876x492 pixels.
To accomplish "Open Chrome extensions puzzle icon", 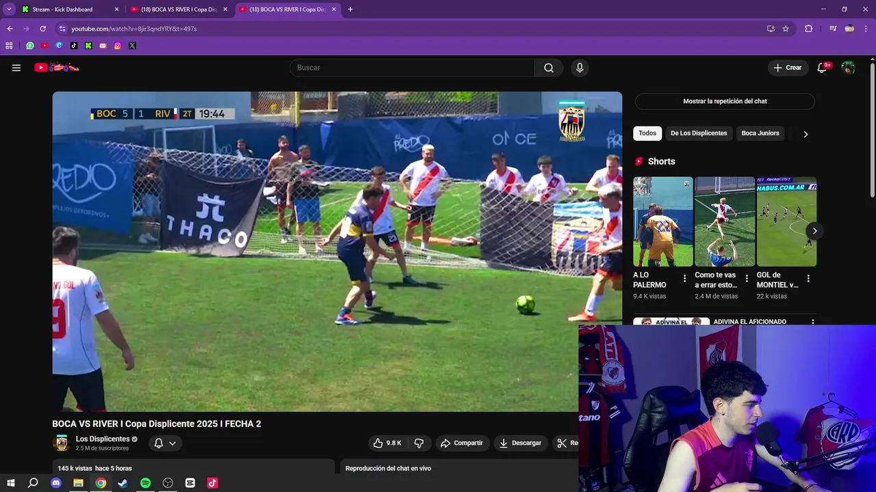I will [809, 29].
